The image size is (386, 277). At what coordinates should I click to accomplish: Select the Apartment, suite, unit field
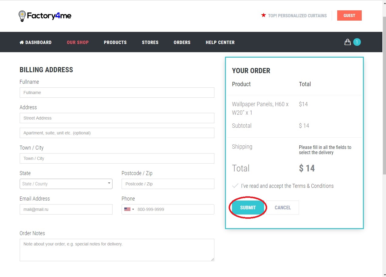(117, 133)
